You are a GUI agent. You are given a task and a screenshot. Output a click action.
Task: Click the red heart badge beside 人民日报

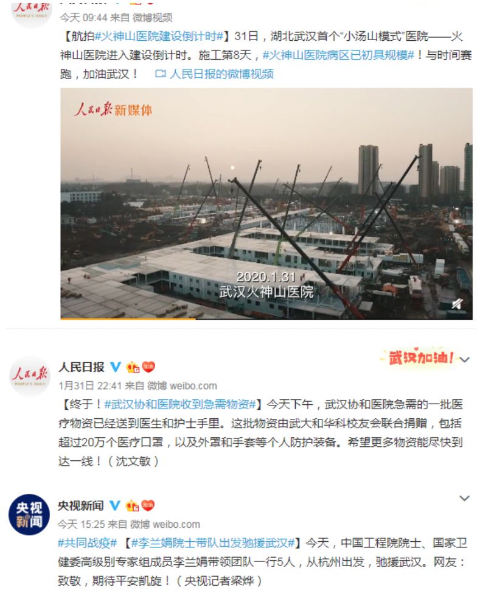(148, 367)
